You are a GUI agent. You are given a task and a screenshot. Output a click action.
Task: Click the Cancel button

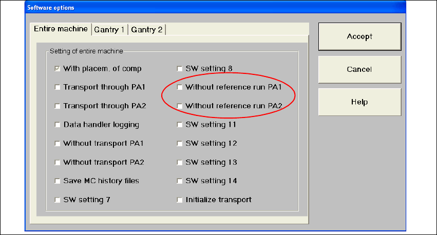359,69
